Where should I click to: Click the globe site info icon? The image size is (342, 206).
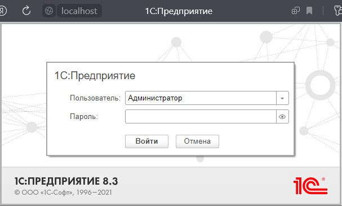pyautogui.click(x=49, y=11)
